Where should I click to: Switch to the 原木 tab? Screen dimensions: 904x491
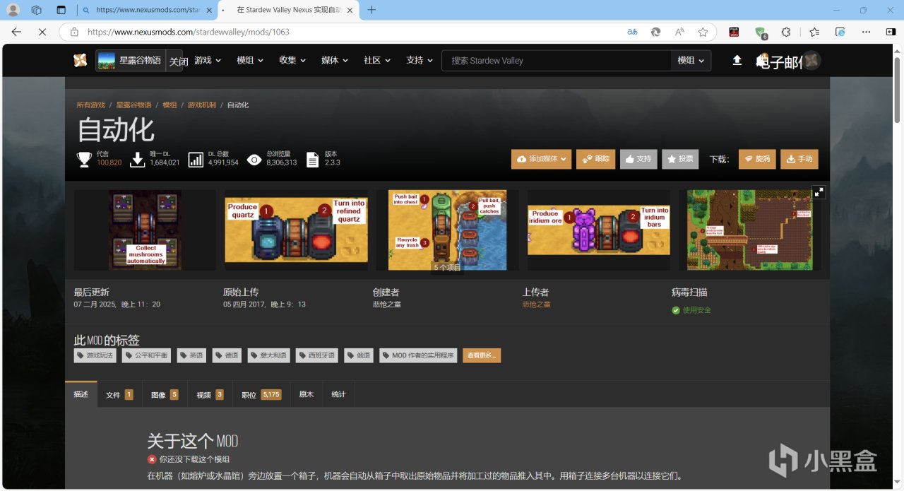[x=307, y=394]
